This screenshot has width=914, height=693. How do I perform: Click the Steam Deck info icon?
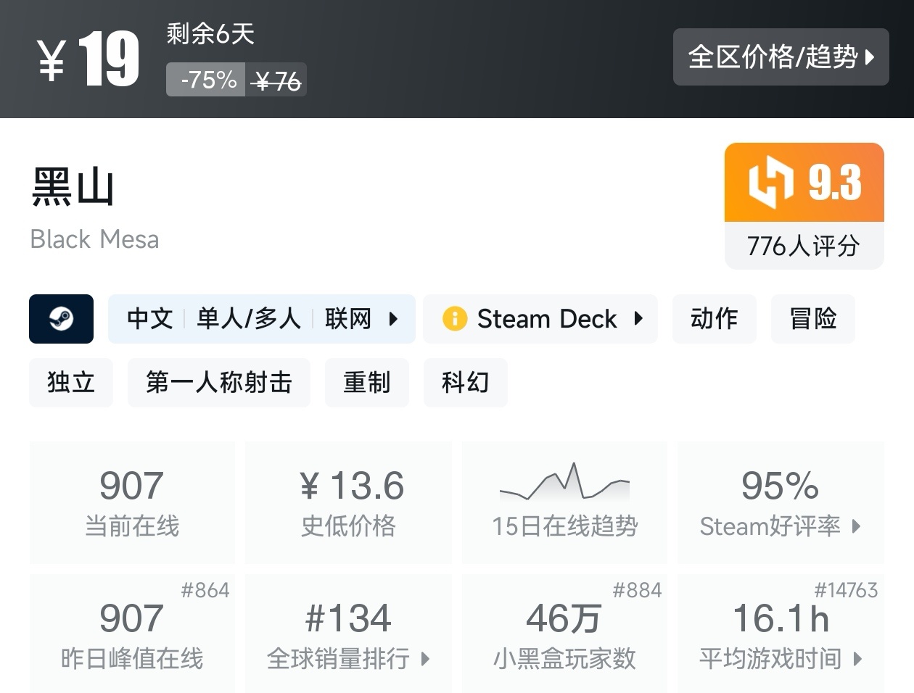[455, 318]
